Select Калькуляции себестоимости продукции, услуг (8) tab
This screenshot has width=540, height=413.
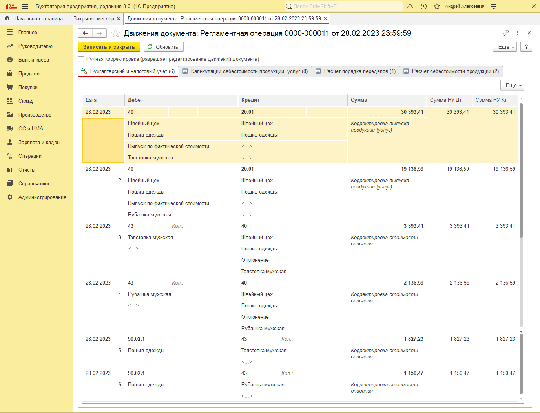pos(245,71)
